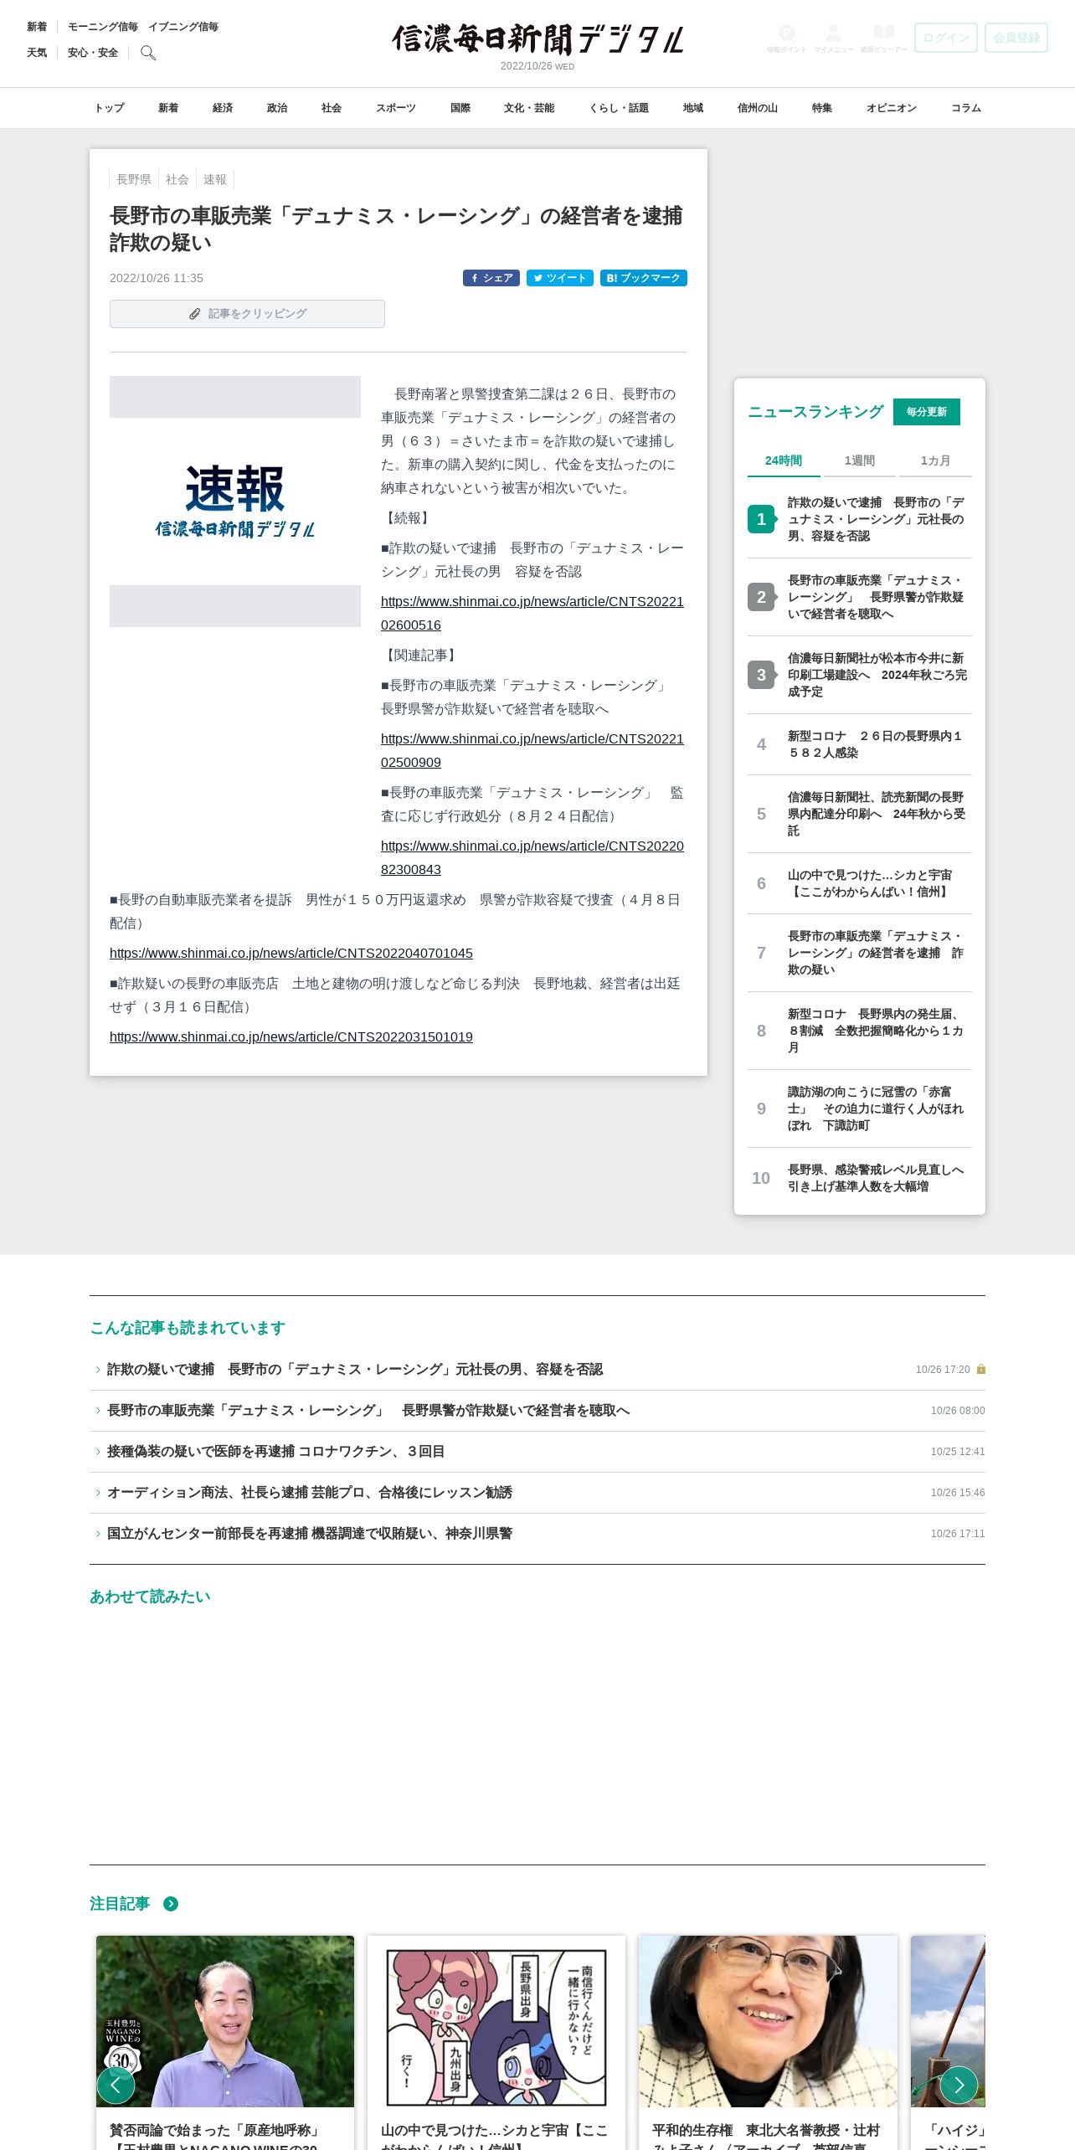
Task: Open 天気 link in header
Action: point(37,53)
